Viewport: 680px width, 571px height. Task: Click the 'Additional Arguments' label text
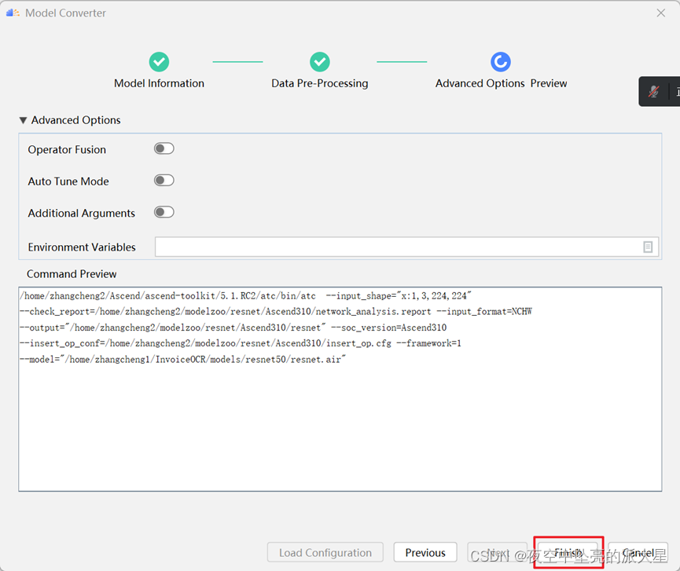coord(82,213)
